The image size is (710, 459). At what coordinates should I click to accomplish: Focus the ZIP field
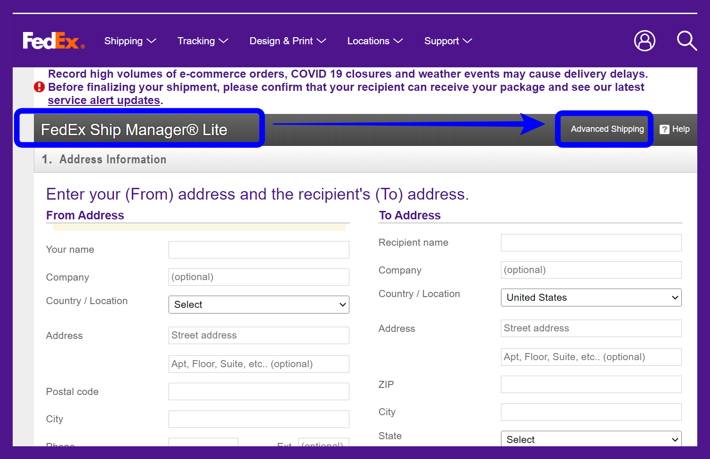point(591,384)
